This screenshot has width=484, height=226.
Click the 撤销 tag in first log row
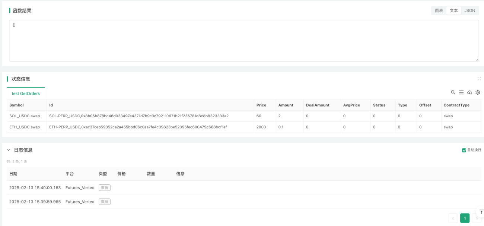point(105,188)
